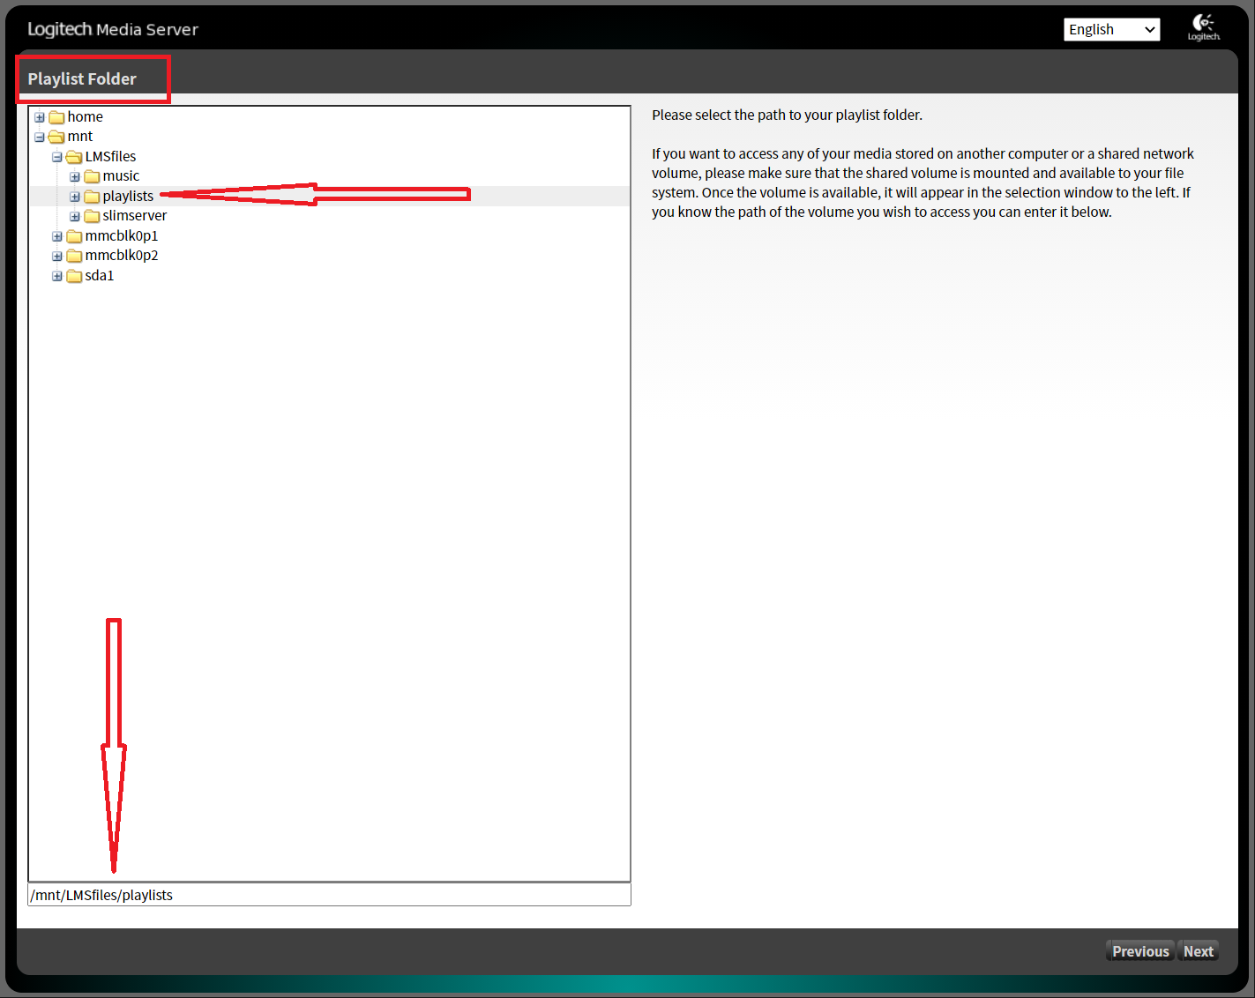Click the mnt folder icon
Viewport: 1255px width, 998px height.
(x=57, y=137)
